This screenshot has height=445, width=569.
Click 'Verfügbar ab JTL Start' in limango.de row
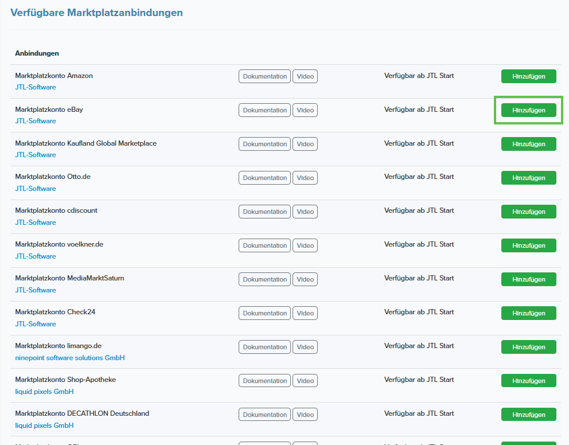click(x=419, y=346)
